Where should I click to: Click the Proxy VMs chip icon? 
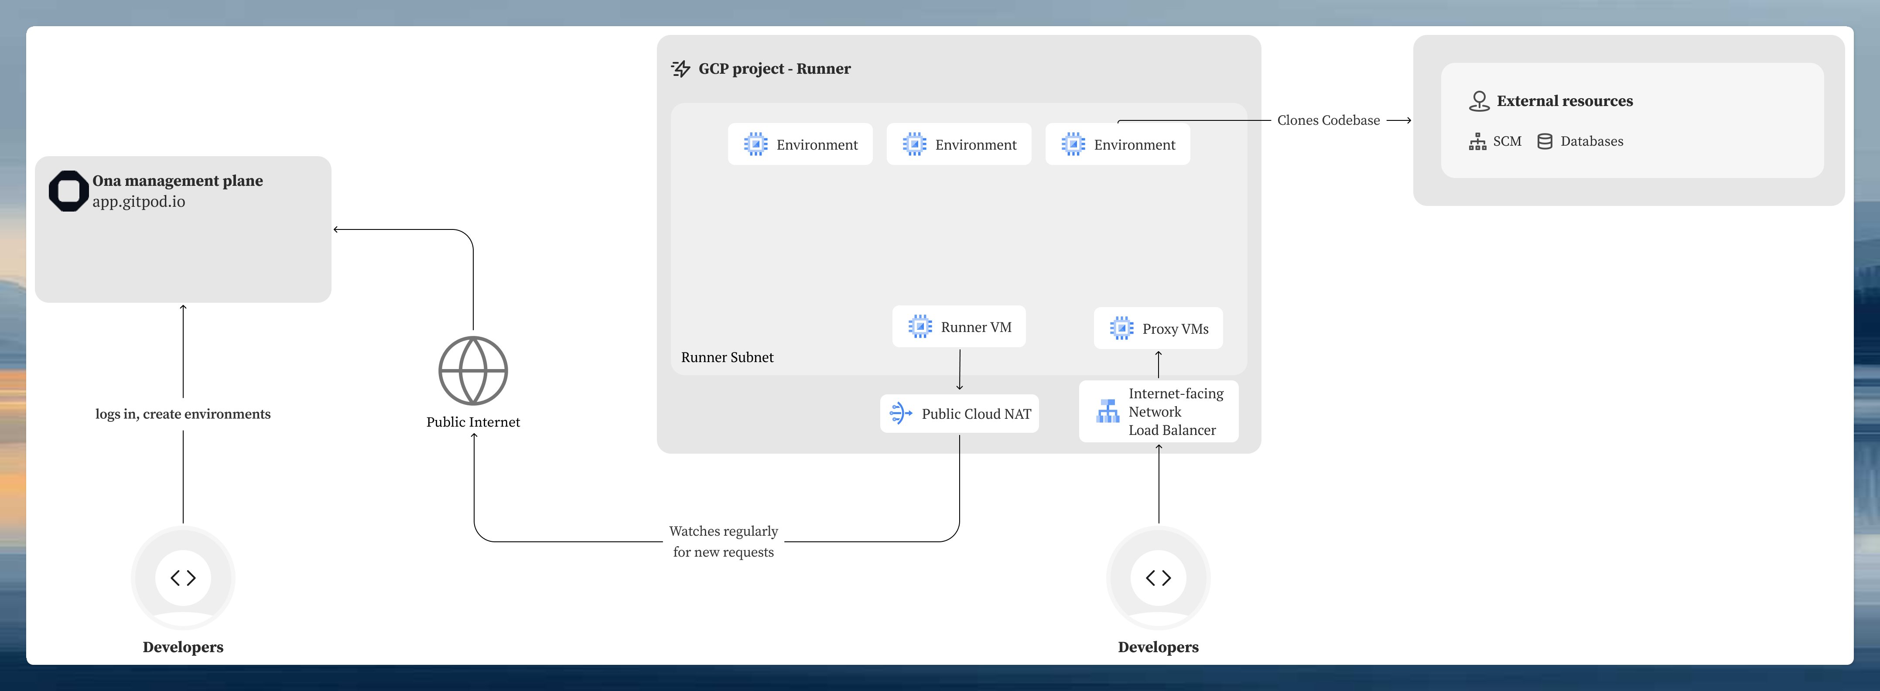[x=1122, y=328]
